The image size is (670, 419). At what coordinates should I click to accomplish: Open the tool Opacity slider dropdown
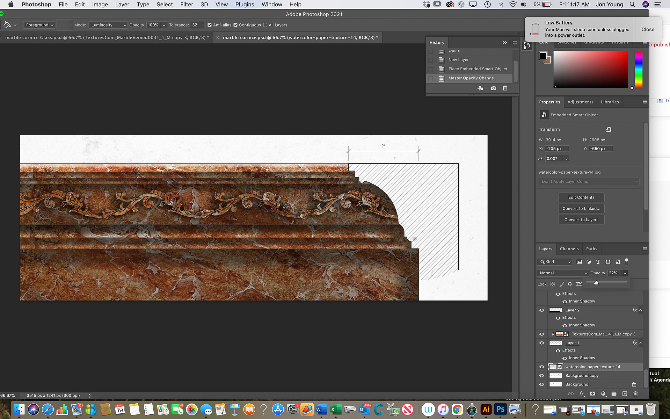coord(164,25)
